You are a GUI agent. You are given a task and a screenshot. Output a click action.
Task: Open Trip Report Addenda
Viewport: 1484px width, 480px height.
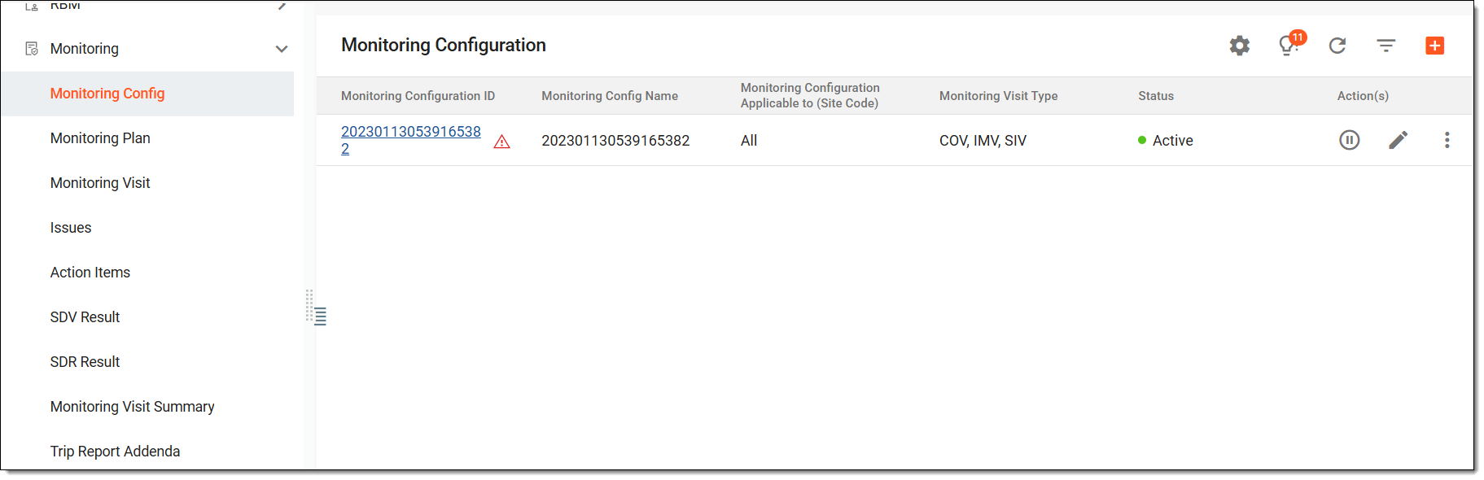(115, 452)
